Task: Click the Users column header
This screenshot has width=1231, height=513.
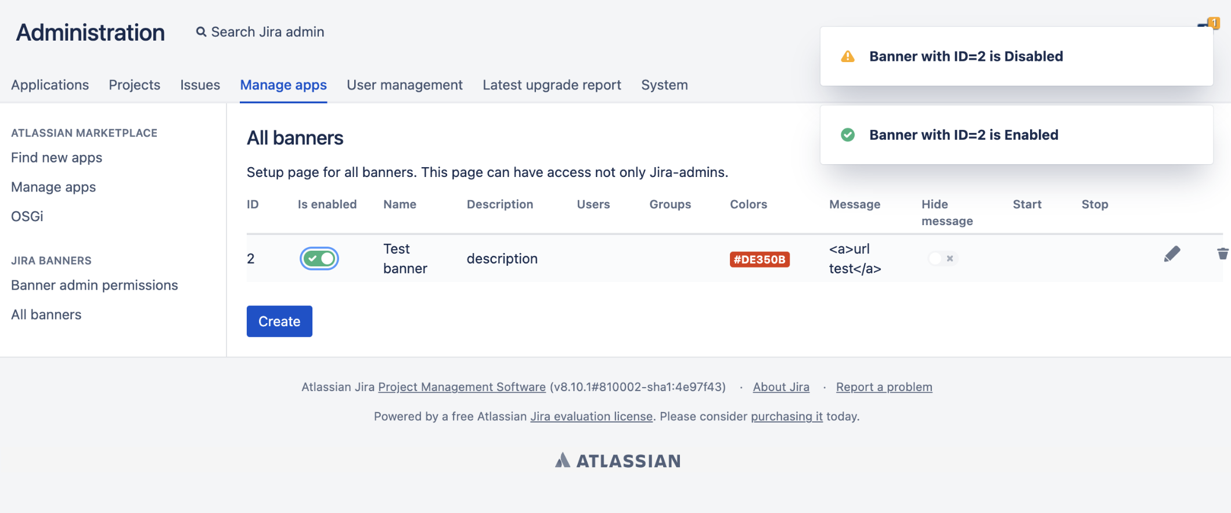Action: (x=593, y=204)
